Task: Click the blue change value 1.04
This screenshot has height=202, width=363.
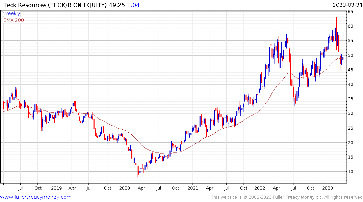Action: (x=133, y=5)
